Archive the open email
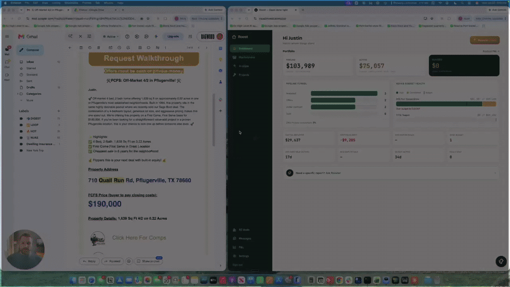Screen dimensions: 510x287 tap(81, 47)
